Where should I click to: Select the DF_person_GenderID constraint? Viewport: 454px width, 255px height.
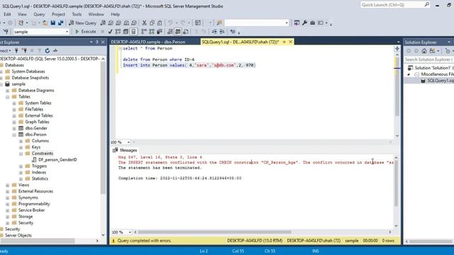coord(57,159)
